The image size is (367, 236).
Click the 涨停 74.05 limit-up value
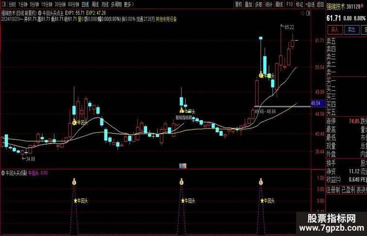[x=354, y=121]
